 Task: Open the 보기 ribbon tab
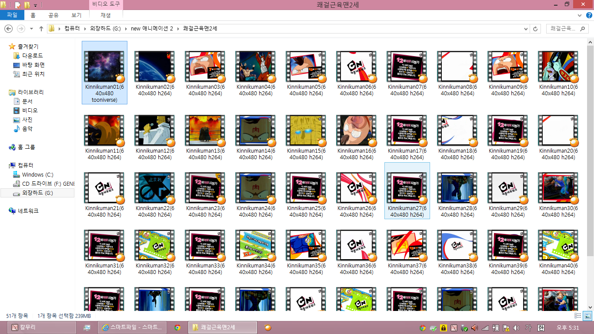pyautogui.click(x=77, y=15)
